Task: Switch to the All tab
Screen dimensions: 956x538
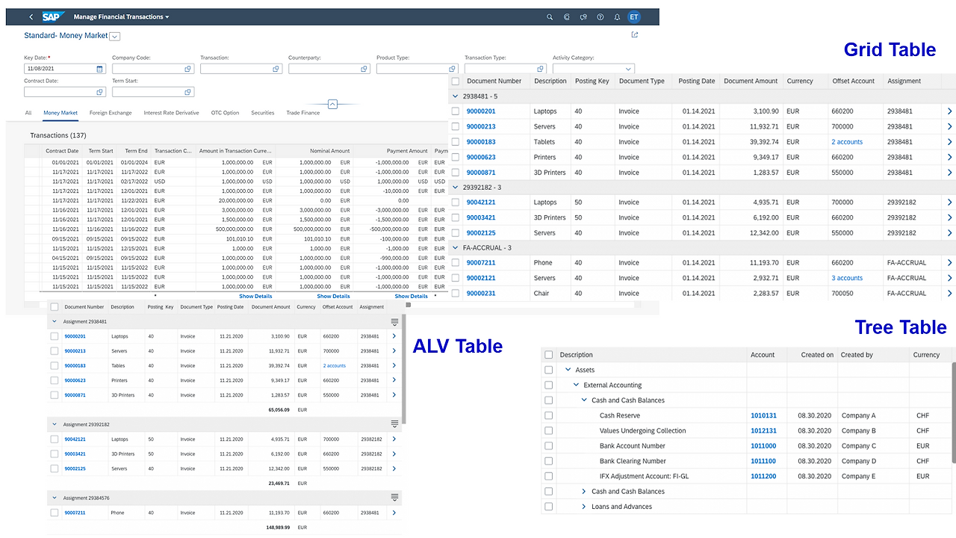Action: (x=28, y=113)
